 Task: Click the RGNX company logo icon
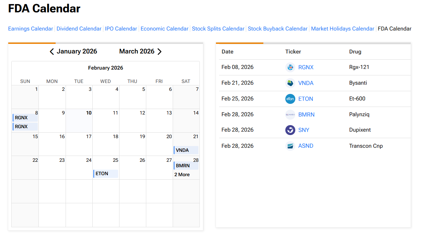(x=290, y=67)
